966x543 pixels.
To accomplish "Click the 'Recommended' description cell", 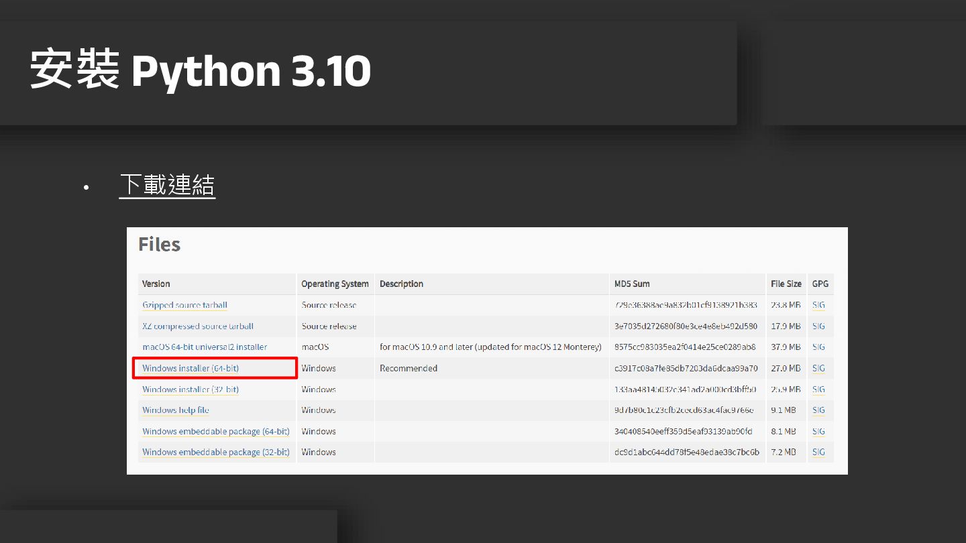I will pos(409,368).
